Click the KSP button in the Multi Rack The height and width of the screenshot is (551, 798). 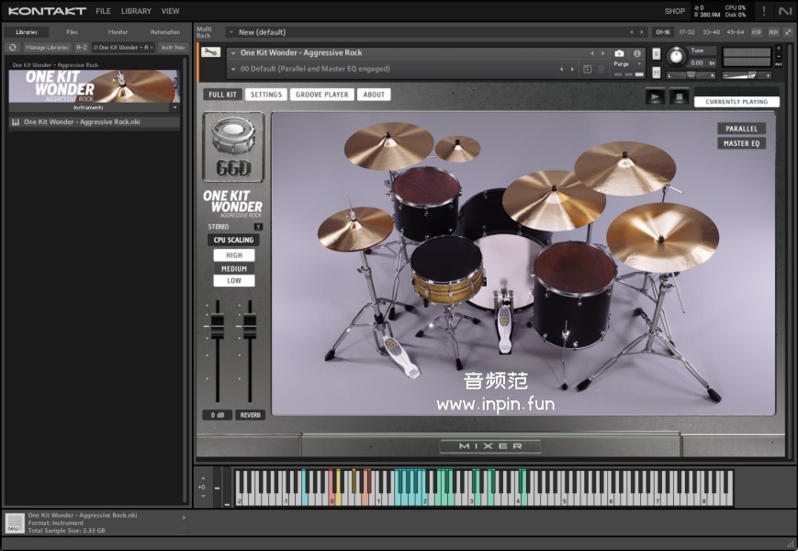click(757, 32)
